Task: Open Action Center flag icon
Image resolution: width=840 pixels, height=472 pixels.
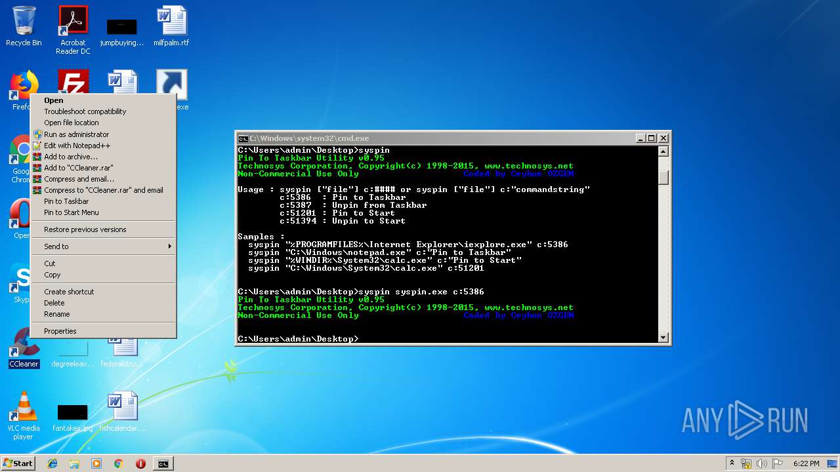Action: 778,463
